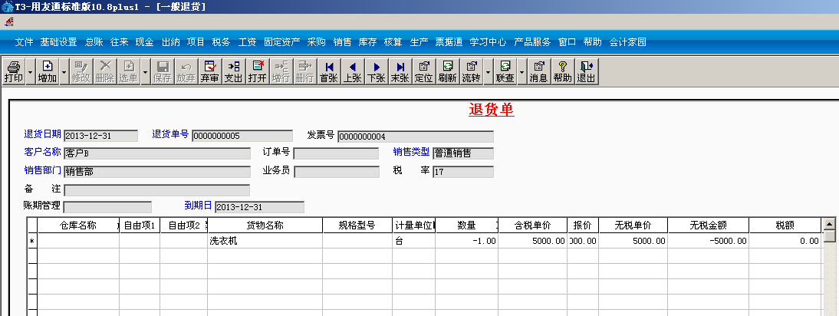The width and height of the screenshot is (839, 316).
Task: Click the 流转 toolbar icon
Action: (471, 71)
